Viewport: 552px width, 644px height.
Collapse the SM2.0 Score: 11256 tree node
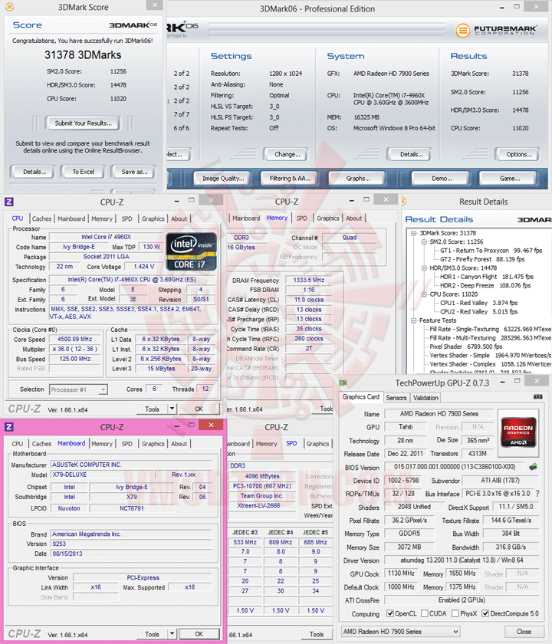(424, 242)
